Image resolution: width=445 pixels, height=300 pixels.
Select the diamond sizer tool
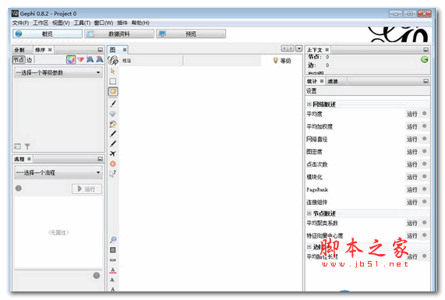(x=113, y=114)
